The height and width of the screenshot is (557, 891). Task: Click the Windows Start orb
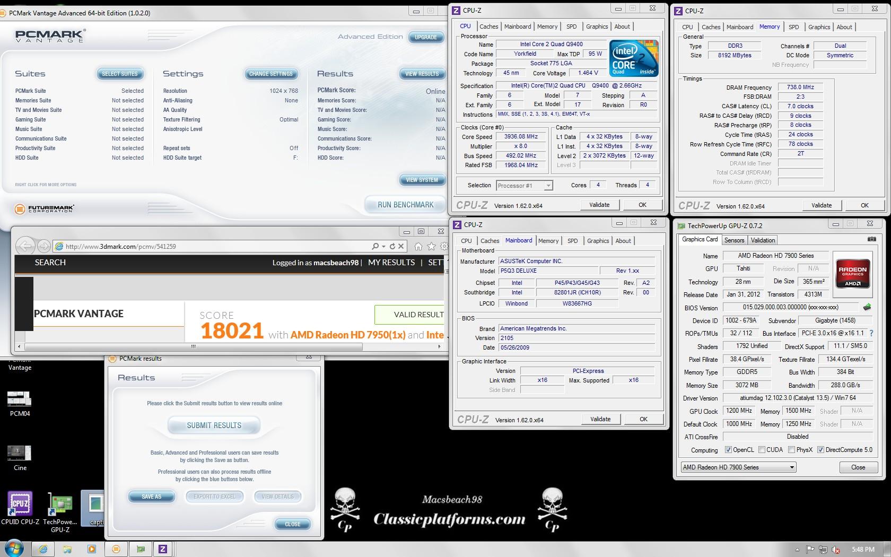14,549
